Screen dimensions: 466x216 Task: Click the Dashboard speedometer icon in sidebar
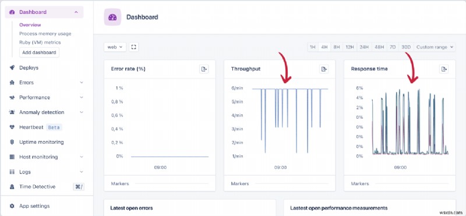click(12, 12)
